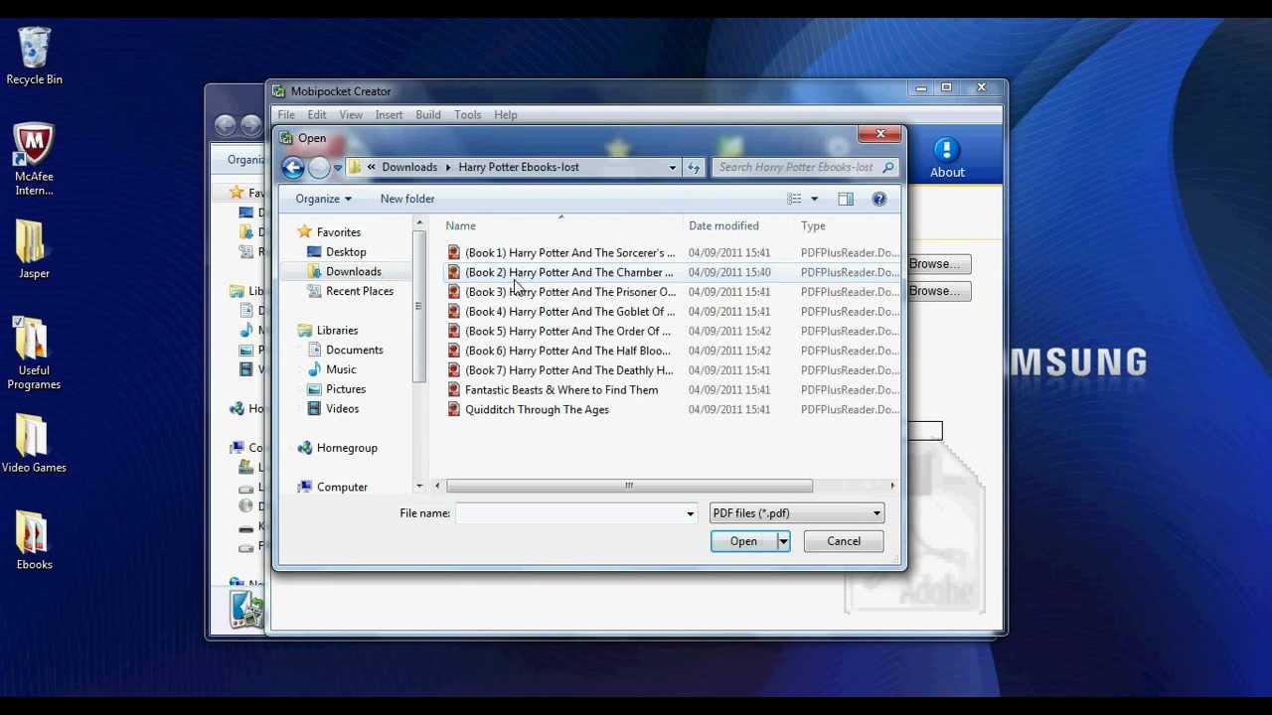Click the PDF icon of Book 1 Sorcerer's file
Image resolution: width=1272 pixels, height=715 pixels.
click(x=453, y=252)
